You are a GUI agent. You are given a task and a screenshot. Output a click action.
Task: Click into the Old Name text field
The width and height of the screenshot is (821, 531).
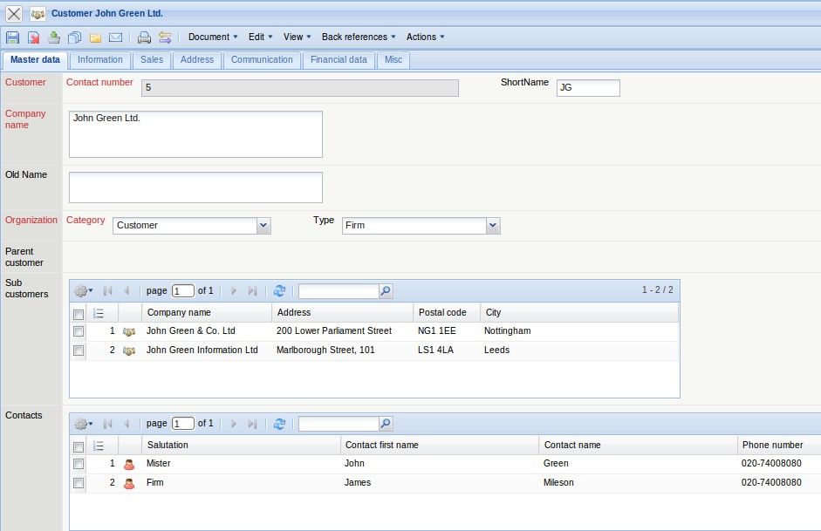[195, 187]
